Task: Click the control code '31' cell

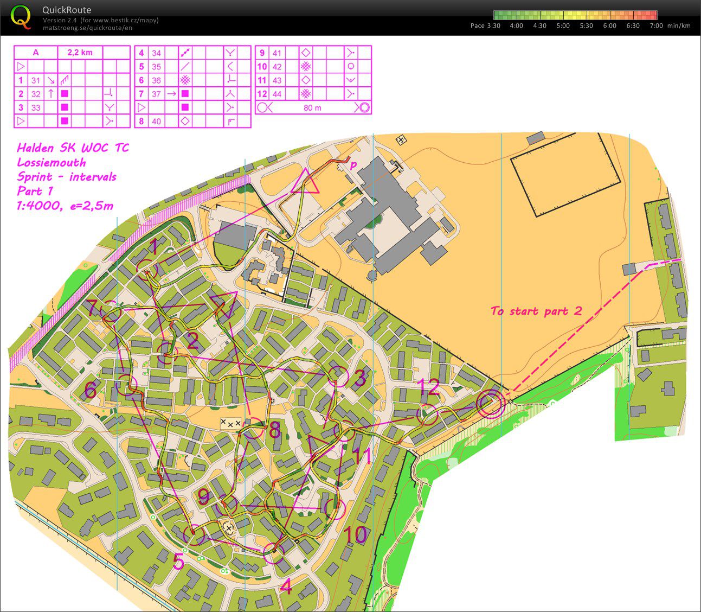Action: tap(36, 80)
